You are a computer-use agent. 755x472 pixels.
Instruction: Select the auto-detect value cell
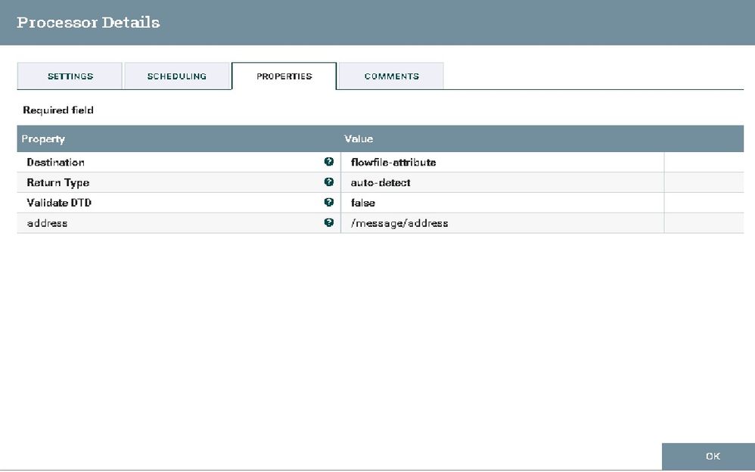click(502, 182)
